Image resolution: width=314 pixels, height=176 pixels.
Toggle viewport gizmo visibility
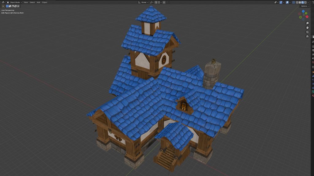click(x=280, y=2)
